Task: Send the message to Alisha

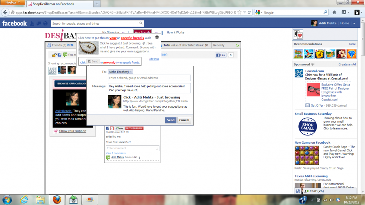Action: tap(170, 120)
